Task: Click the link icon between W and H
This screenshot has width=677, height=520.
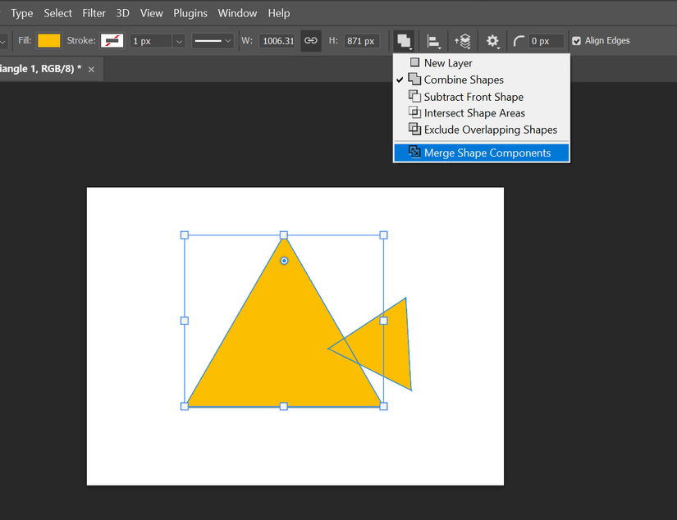Action: 310,40
